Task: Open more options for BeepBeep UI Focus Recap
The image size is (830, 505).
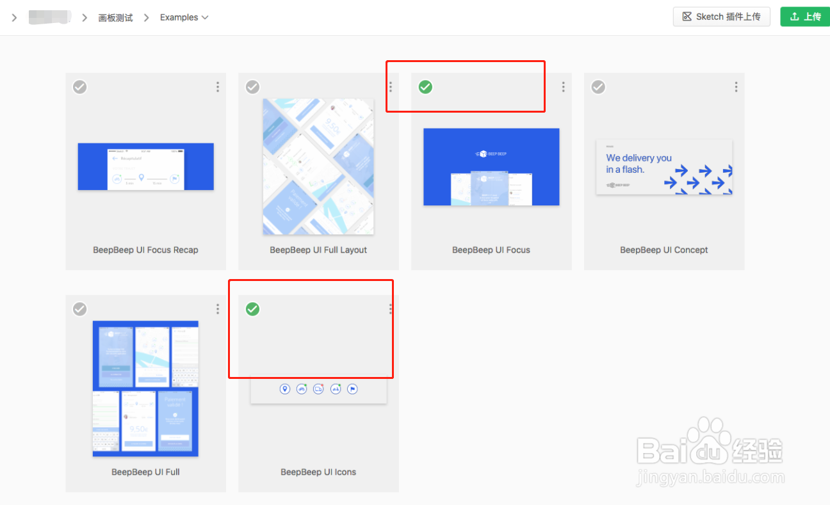Action: (x=218, y=87)
